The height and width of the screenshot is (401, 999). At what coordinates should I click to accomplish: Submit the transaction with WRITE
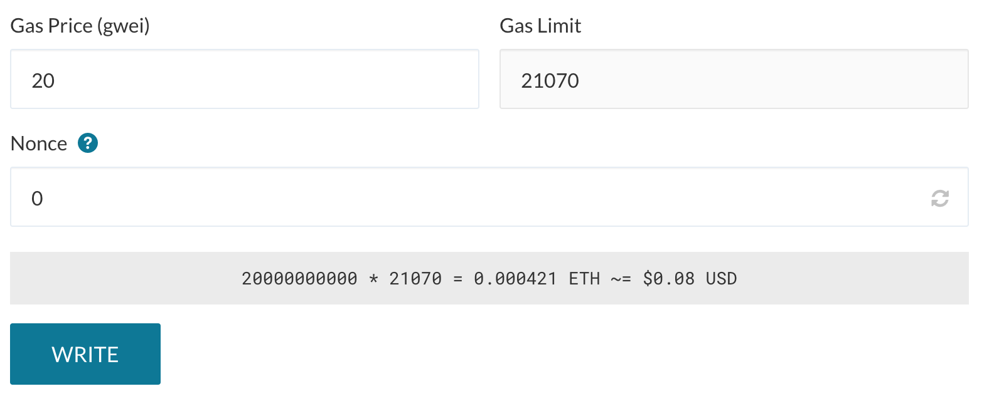pyautogui.click(x=85, y=353)
